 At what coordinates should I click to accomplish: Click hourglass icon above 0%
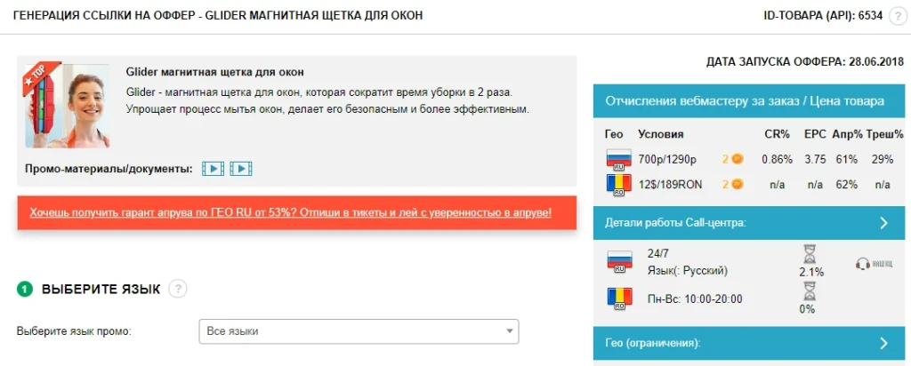809,291
